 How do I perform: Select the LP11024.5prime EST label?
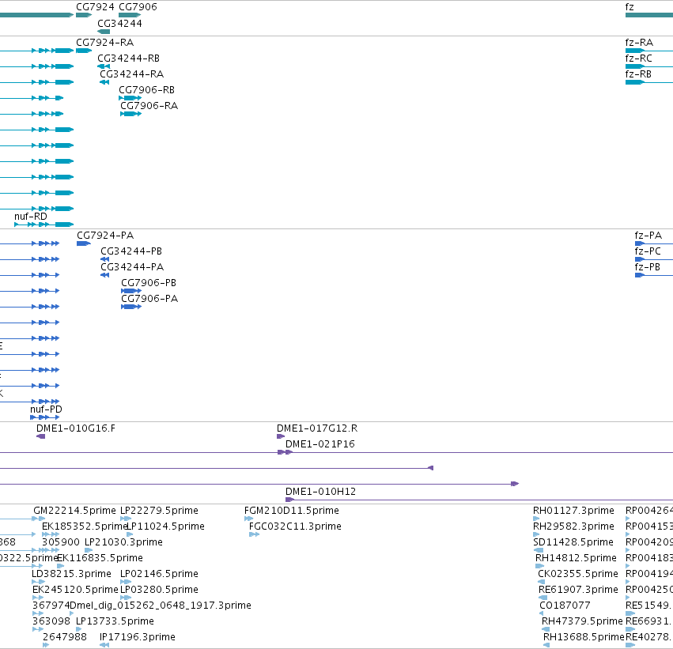(x=165, y=526)
